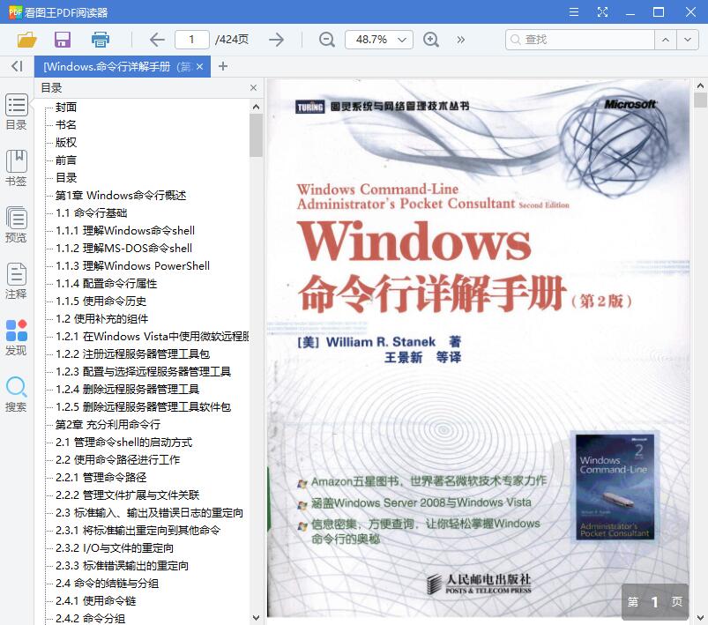Open the 注释 annotations panel
The height and width of the screenshot is (625, 708).
[x=16, y=281]
